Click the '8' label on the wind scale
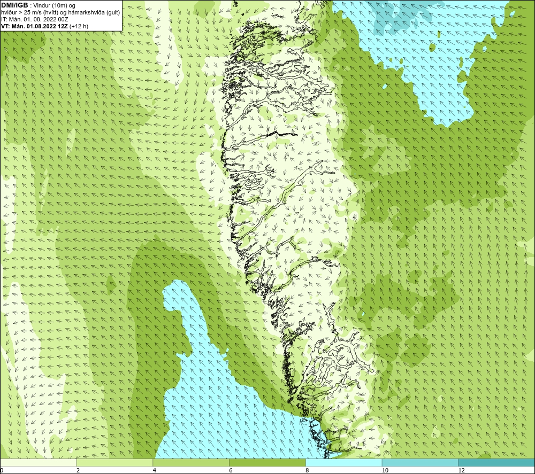Screen dimensions: 535x474 point(308,470)
